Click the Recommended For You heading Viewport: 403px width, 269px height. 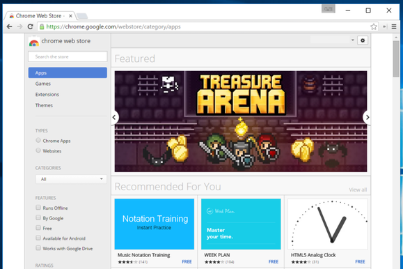click(x=168, y=187)
